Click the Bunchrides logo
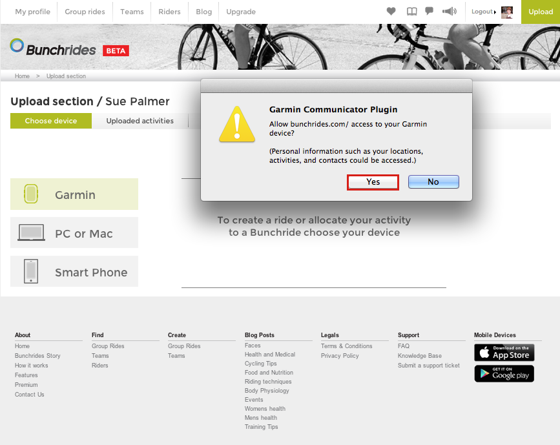This screenshot has height=445, width=560. coord(53,48)
